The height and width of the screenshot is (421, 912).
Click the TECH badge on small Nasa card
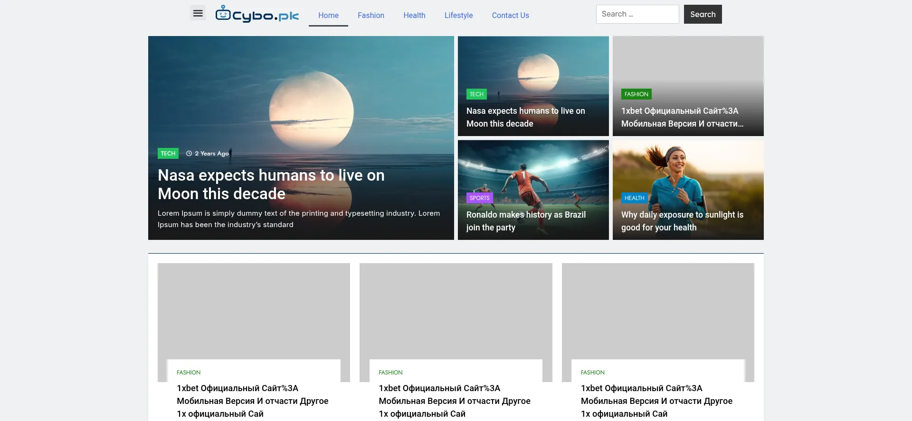(x=476, y=94)
